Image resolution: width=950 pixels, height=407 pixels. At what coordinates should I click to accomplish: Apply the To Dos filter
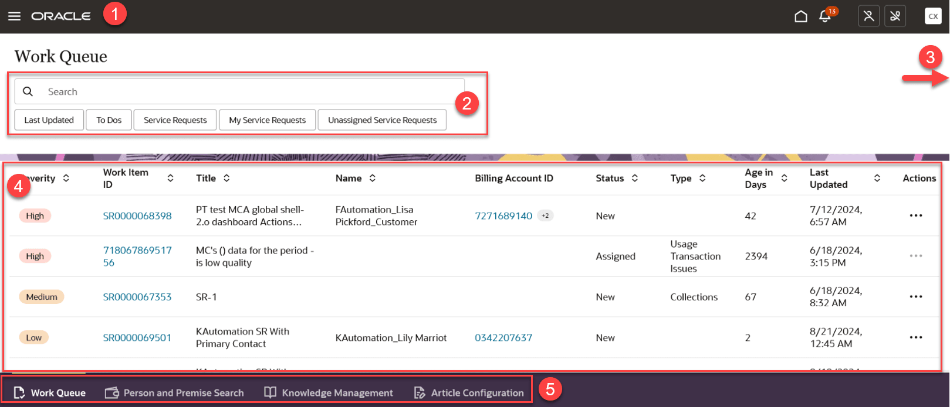point(109,120)
